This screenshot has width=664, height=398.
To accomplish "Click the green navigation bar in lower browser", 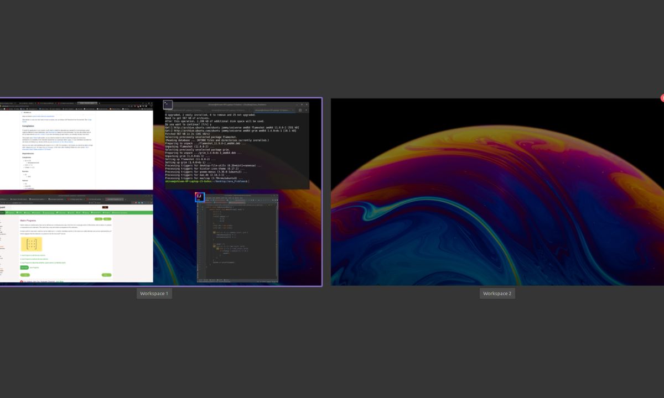I will [x=76, y=212].
